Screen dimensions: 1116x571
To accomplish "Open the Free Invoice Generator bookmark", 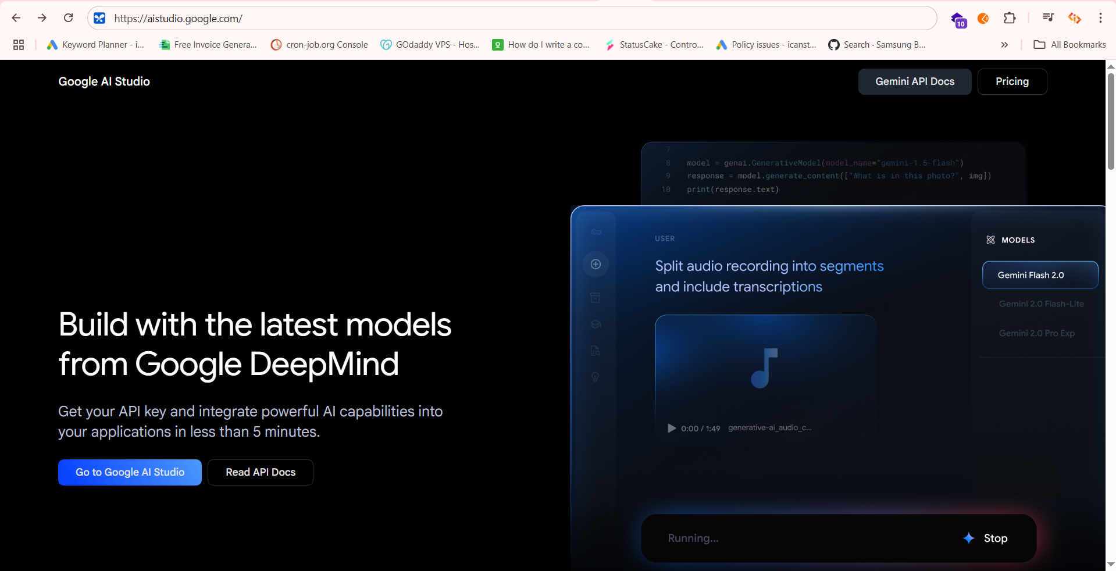I will pos(208,45).
